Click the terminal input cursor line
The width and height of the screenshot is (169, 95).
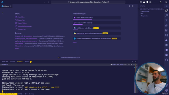point(2,92)
